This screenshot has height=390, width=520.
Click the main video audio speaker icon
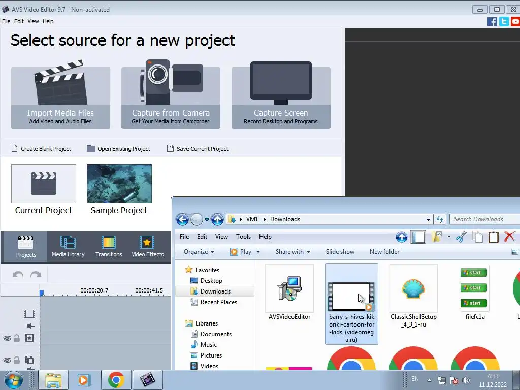[30, 326]
